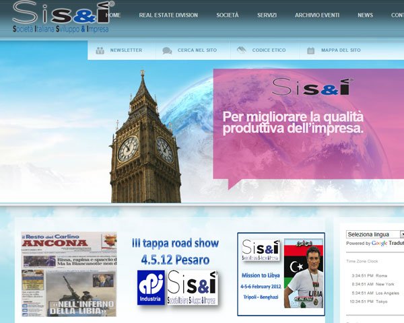The image size is (404, 323).
Task: Go to the SOCIETÀ menu item
Action: tap(228, 15)
